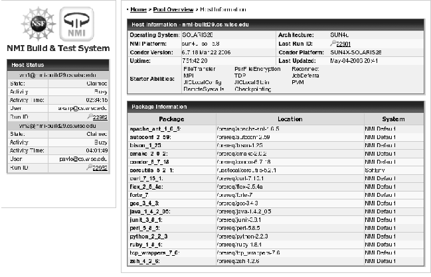Click magnifier icon beside Last Run ID
Screen dimensions: 431x277
(332, 43)
